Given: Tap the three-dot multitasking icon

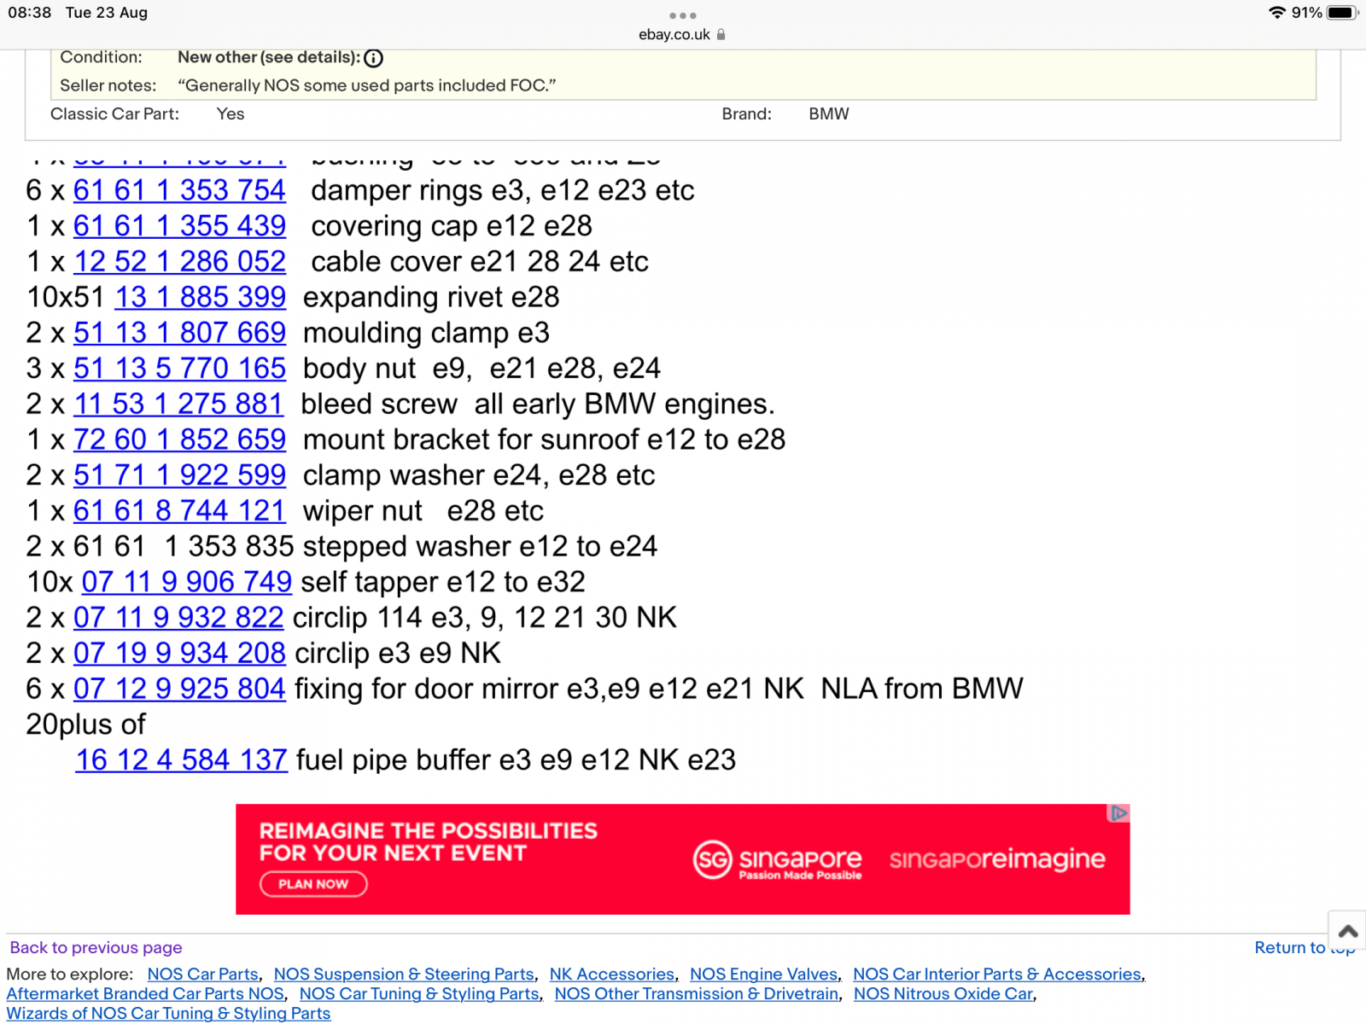Looking at the screenshot, I should coord(682,15).
